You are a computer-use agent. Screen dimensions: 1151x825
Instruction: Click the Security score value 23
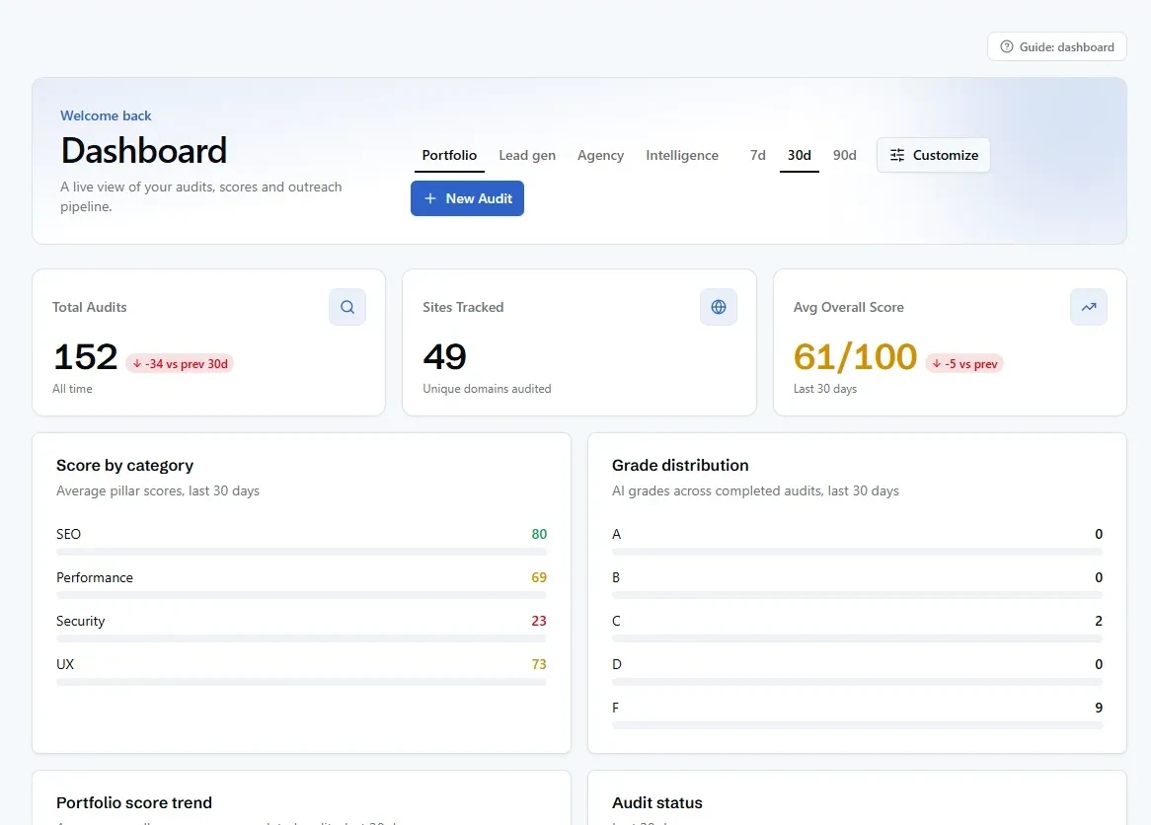coord(539,620)
